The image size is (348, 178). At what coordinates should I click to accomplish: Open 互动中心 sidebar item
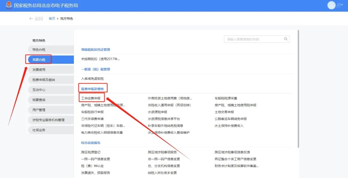pyautogui.click(x=39, y=90)
